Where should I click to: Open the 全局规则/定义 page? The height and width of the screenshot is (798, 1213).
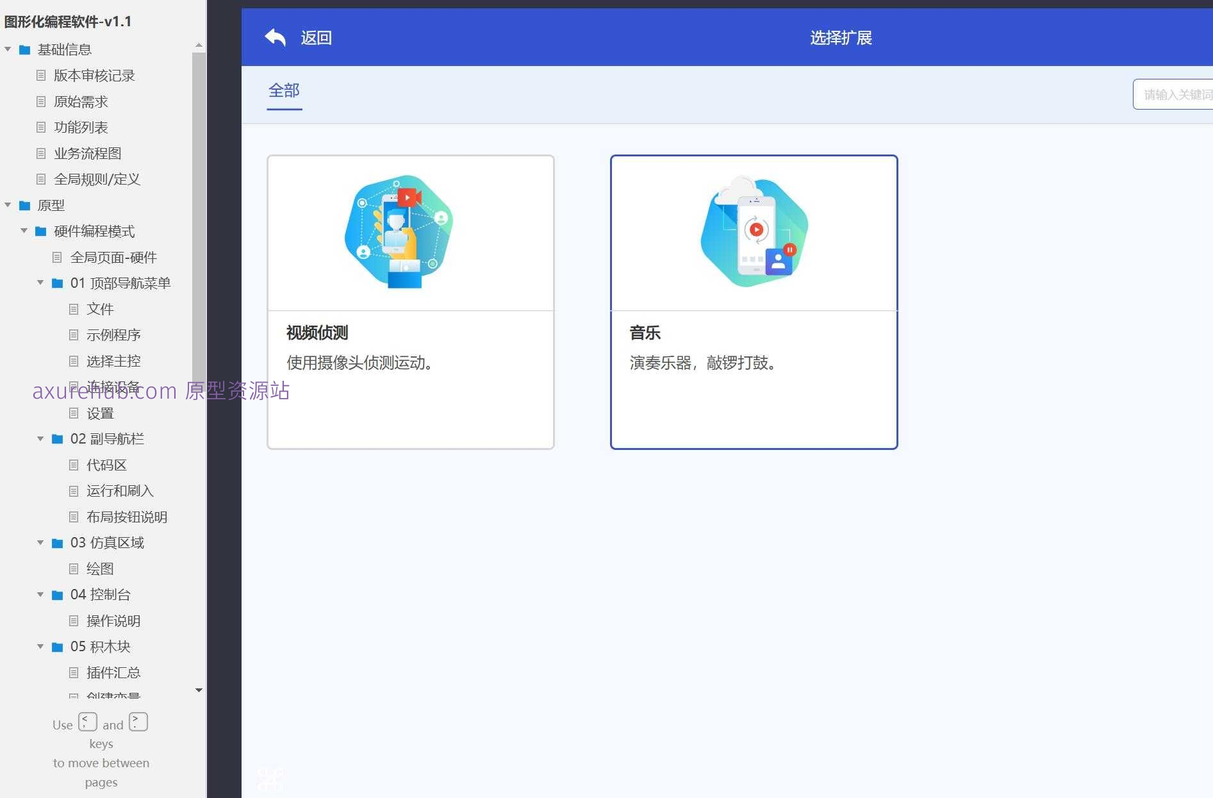[x=97, y=179]
